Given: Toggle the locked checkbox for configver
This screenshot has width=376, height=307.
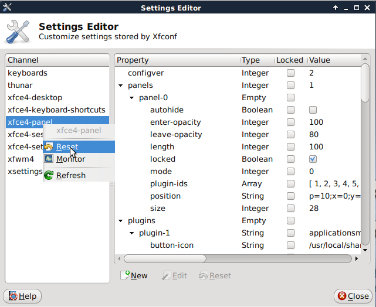Looking at the screenshot, I should click(290, 73).
